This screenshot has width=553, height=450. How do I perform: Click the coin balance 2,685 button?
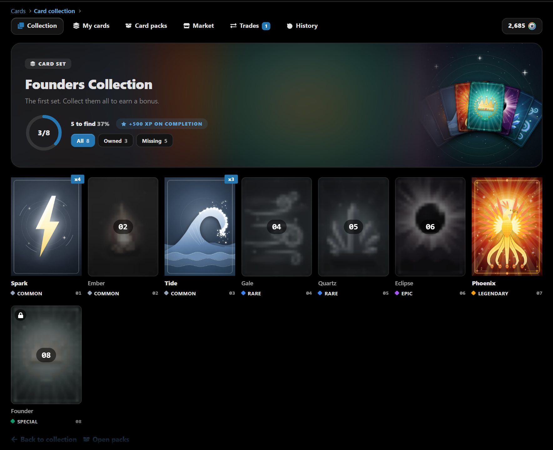(x=522, y=26)
